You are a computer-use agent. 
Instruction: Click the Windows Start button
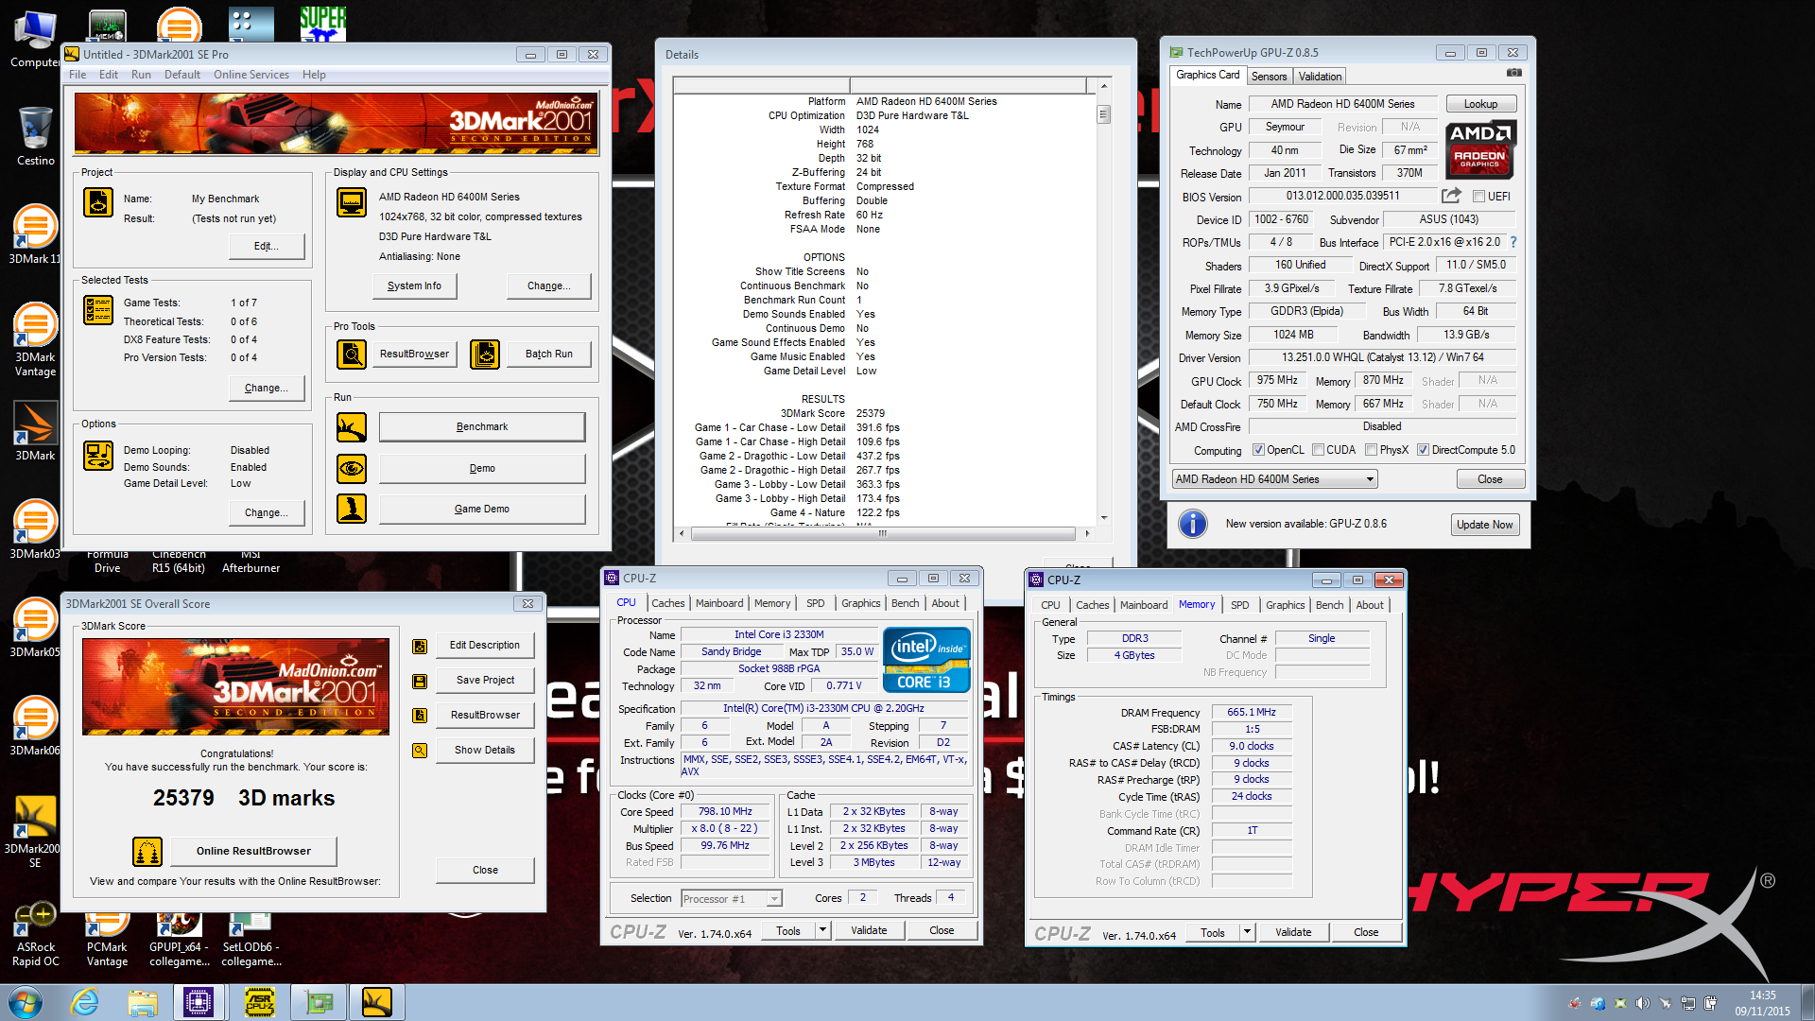click(25, 1002)
